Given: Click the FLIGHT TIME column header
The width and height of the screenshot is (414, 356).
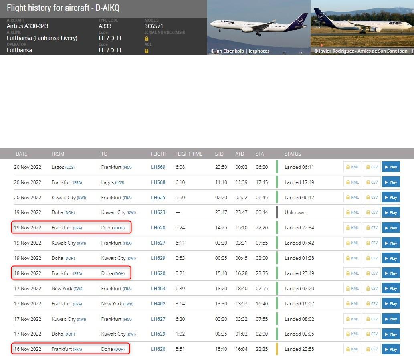Looking at the screenshot, I should [189, 154].
